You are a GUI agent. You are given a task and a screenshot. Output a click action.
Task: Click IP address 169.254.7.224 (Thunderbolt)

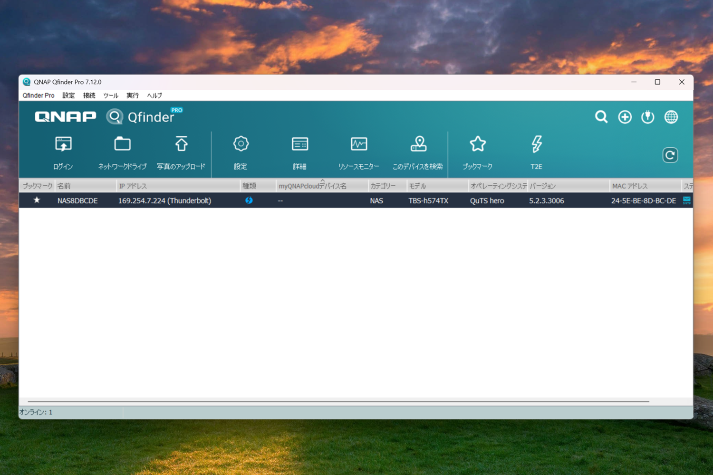pos(164,200)
